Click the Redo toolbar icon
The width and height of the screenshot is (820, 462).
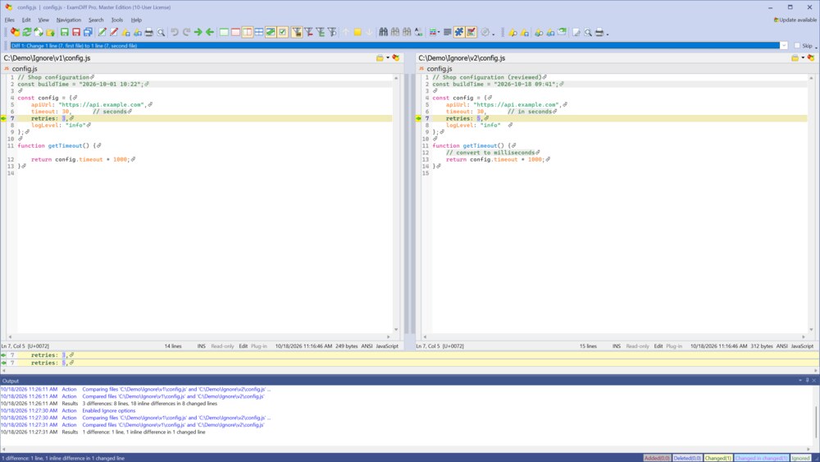coord(186,33)
